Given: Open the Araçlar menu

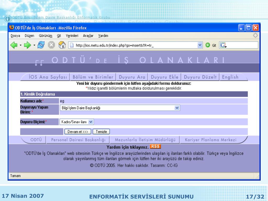Looking at the screenshot, I should tap(88, 36).
